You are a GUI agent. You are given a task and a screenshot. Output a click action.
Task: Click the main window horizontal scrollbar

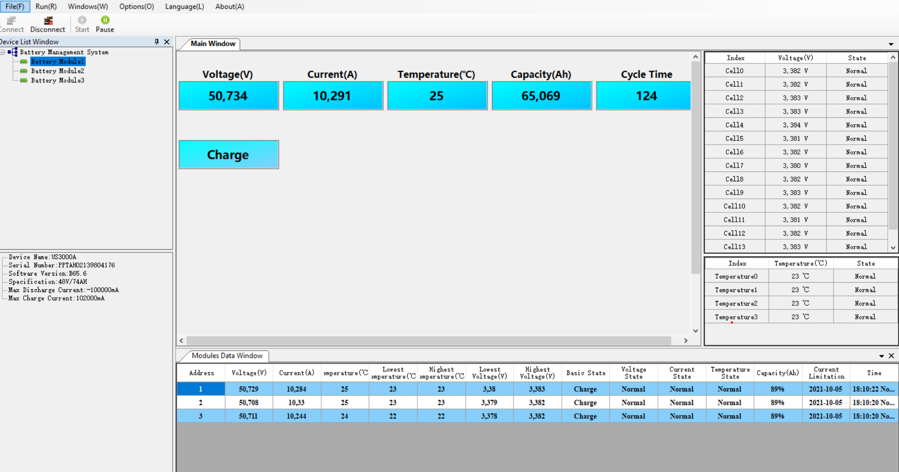[428, 341]
